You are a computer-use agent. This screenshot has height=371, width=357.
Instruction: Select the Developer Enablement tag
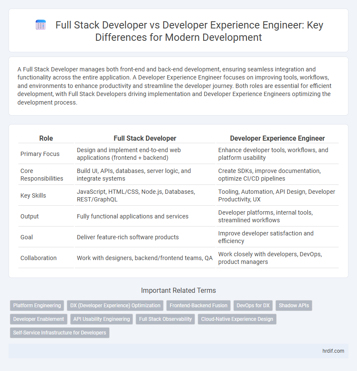(x=39, y=319)
